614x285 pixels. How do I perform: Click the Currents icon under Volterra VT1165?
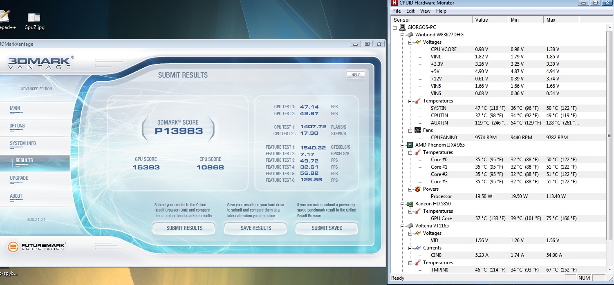click(x=418, y=248)
